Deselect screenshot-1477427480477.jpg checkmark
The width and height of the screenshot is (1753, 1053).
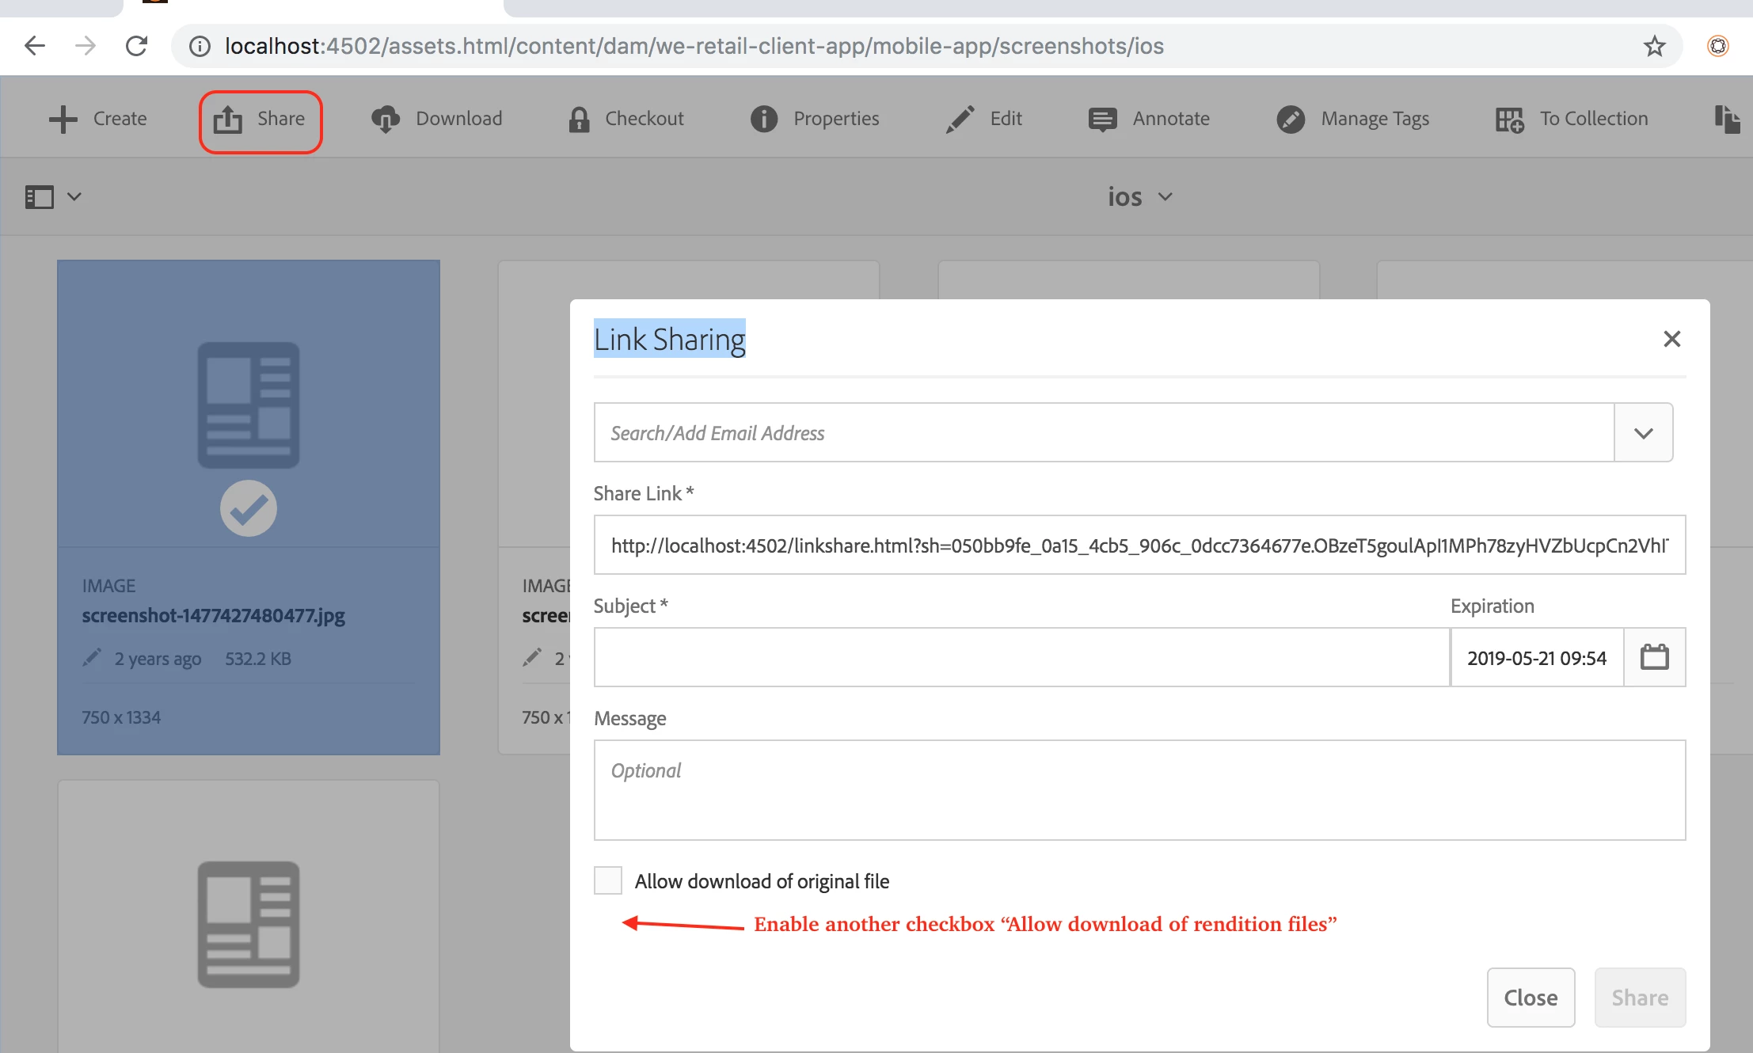249,508
